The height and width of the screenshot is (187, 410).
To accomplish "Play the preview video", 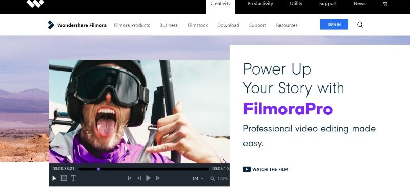I will [148, 178].
